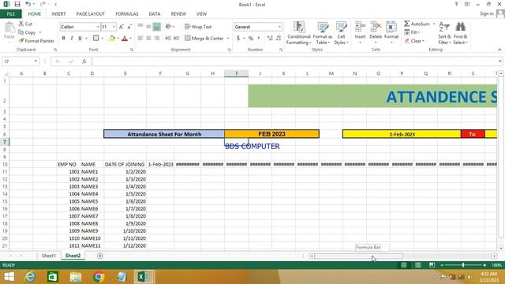The height and width of the screenshot is (284, 505).
Task: Open the Calibri font name dropdown
Action: pyautogui.click(x=98, y=27)
